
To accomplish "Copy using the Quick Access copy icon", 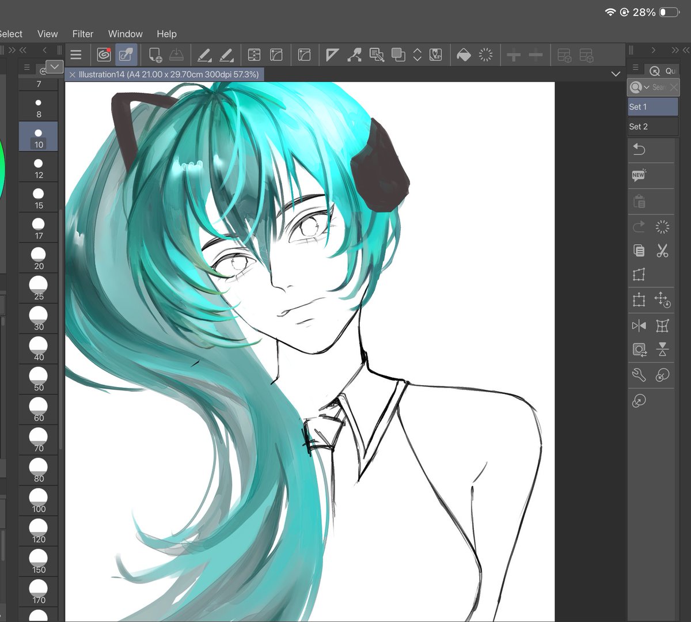I will (x=639, y=251).
